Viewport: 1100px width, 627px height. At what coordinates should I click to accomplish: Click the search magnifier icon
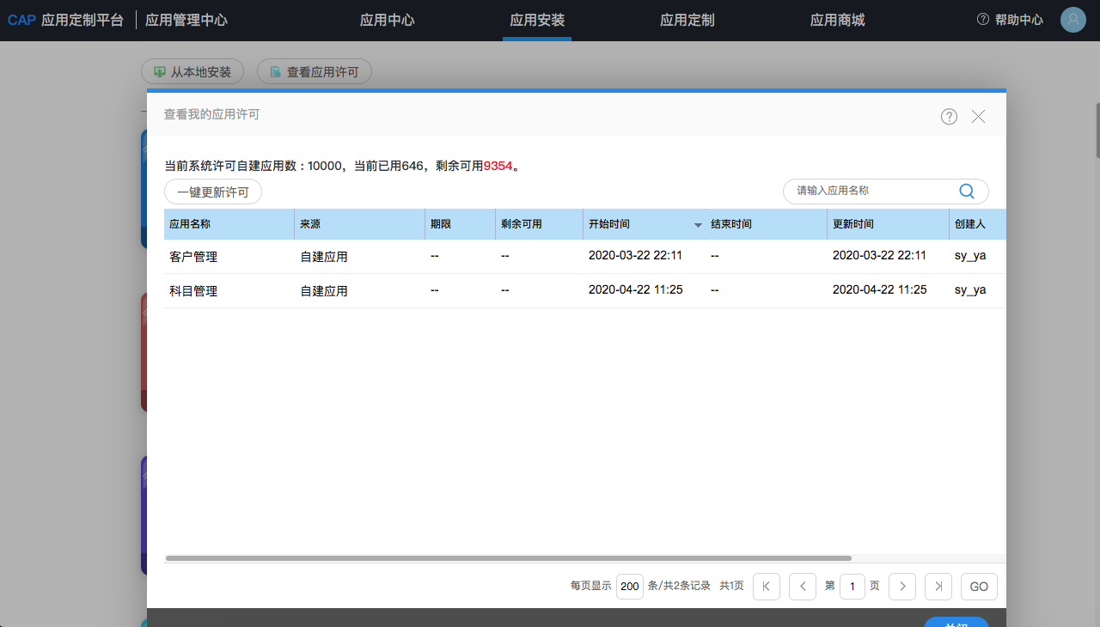(x=966, y=191)
